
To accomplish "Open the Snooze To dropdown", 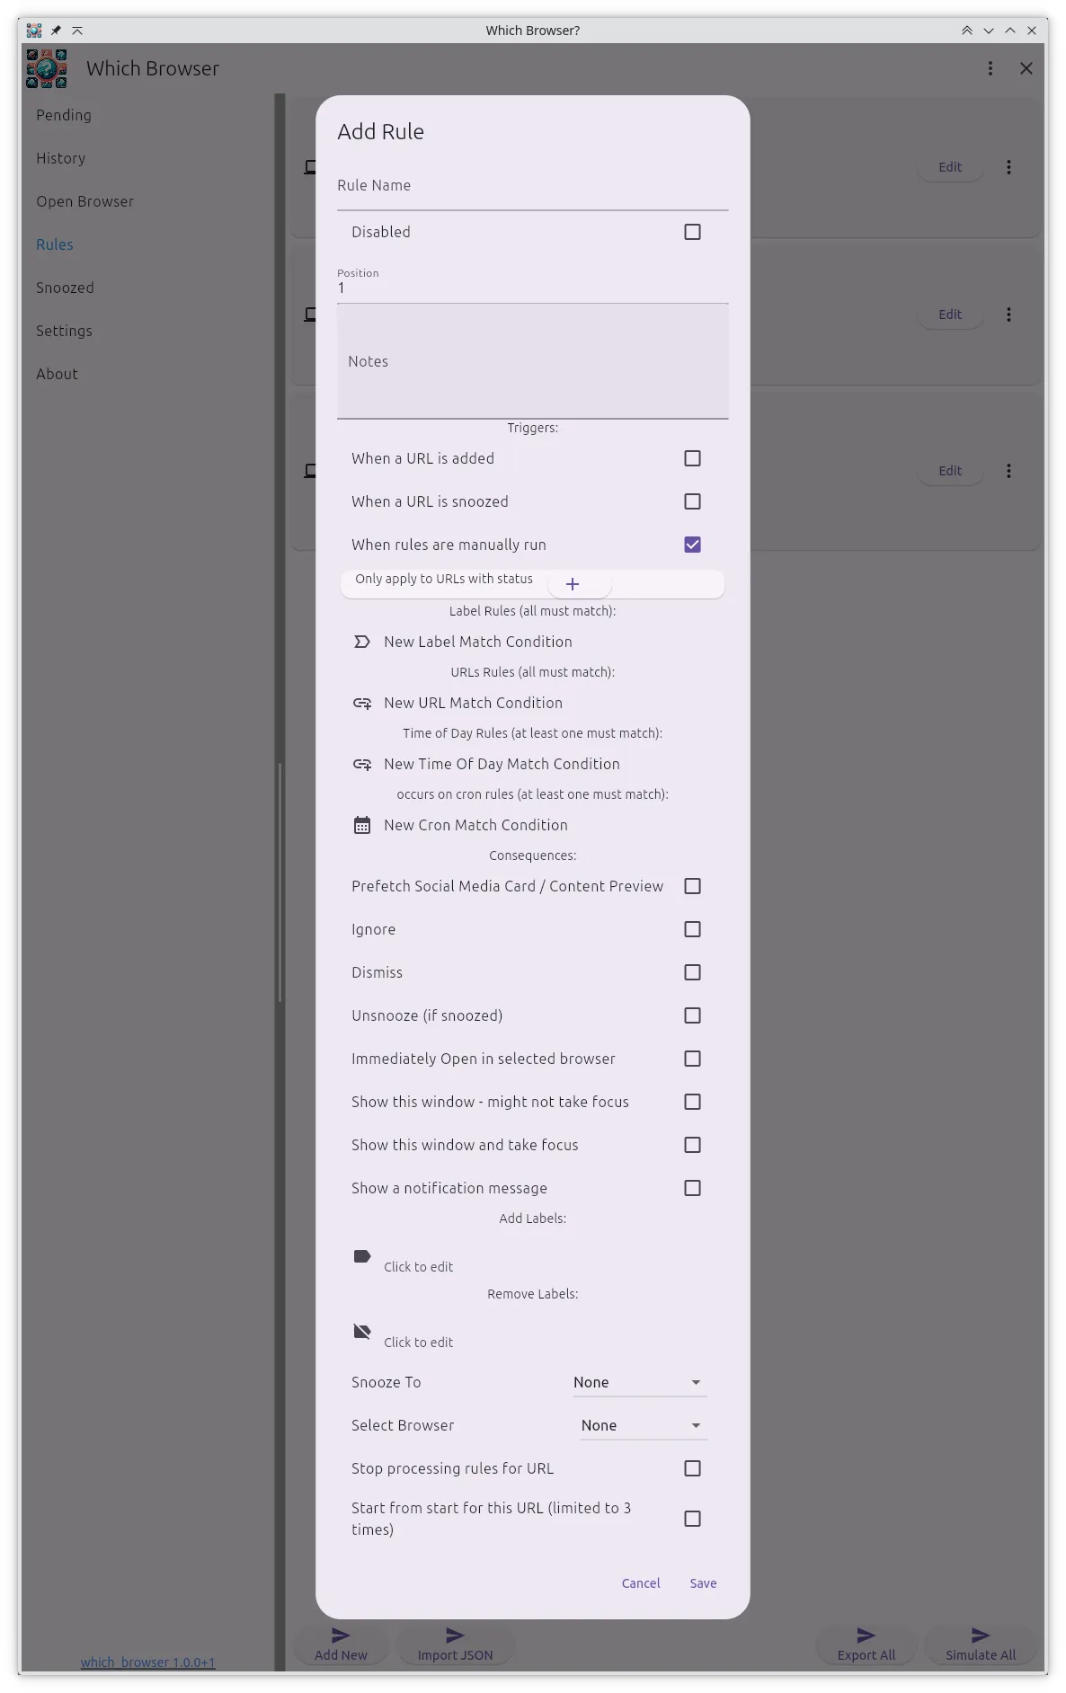I will pyautogui.click(x=640, y=1382).
